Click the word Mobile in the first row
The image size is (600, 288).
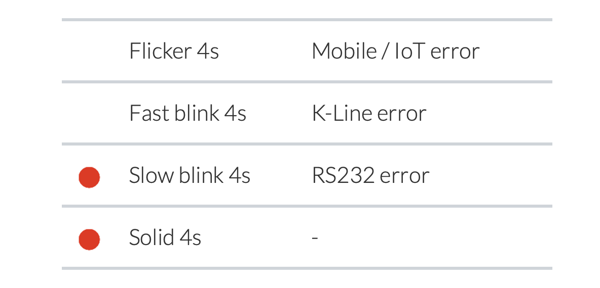[344, 51]
